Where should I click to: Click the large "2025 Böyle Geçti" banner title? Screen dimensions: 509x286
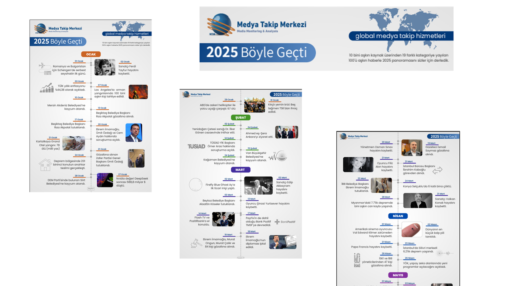(257, 53)
